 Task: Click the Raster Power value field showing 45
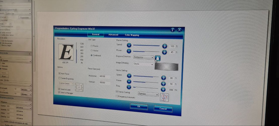pyautogui.click(x=172, y=52)
